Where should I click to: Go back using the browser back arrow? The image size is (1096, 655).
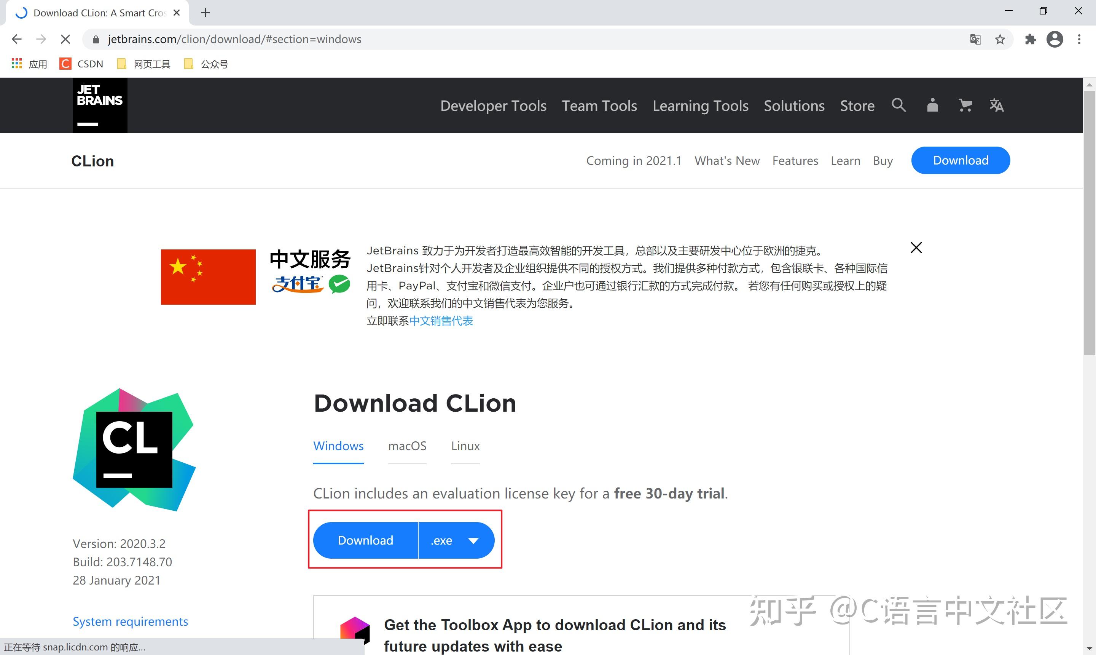pos(16,39)
